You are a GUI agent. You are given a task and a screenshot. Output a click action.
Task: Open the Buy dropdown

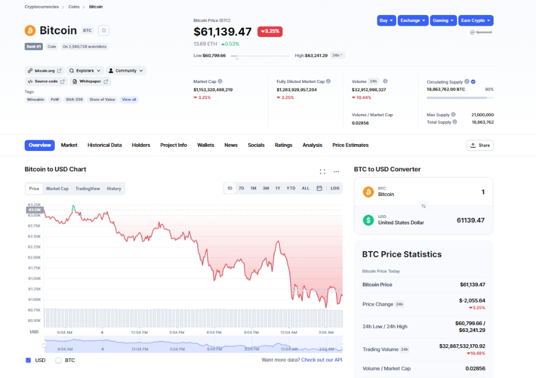(386, 20)
